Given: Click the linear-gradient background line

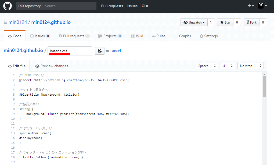Looking at the screenshot, I should 78,114.
